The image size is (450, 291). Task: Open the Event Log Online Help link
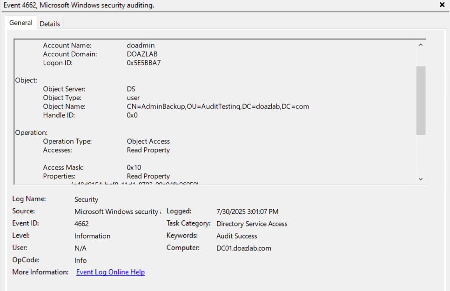110,272
